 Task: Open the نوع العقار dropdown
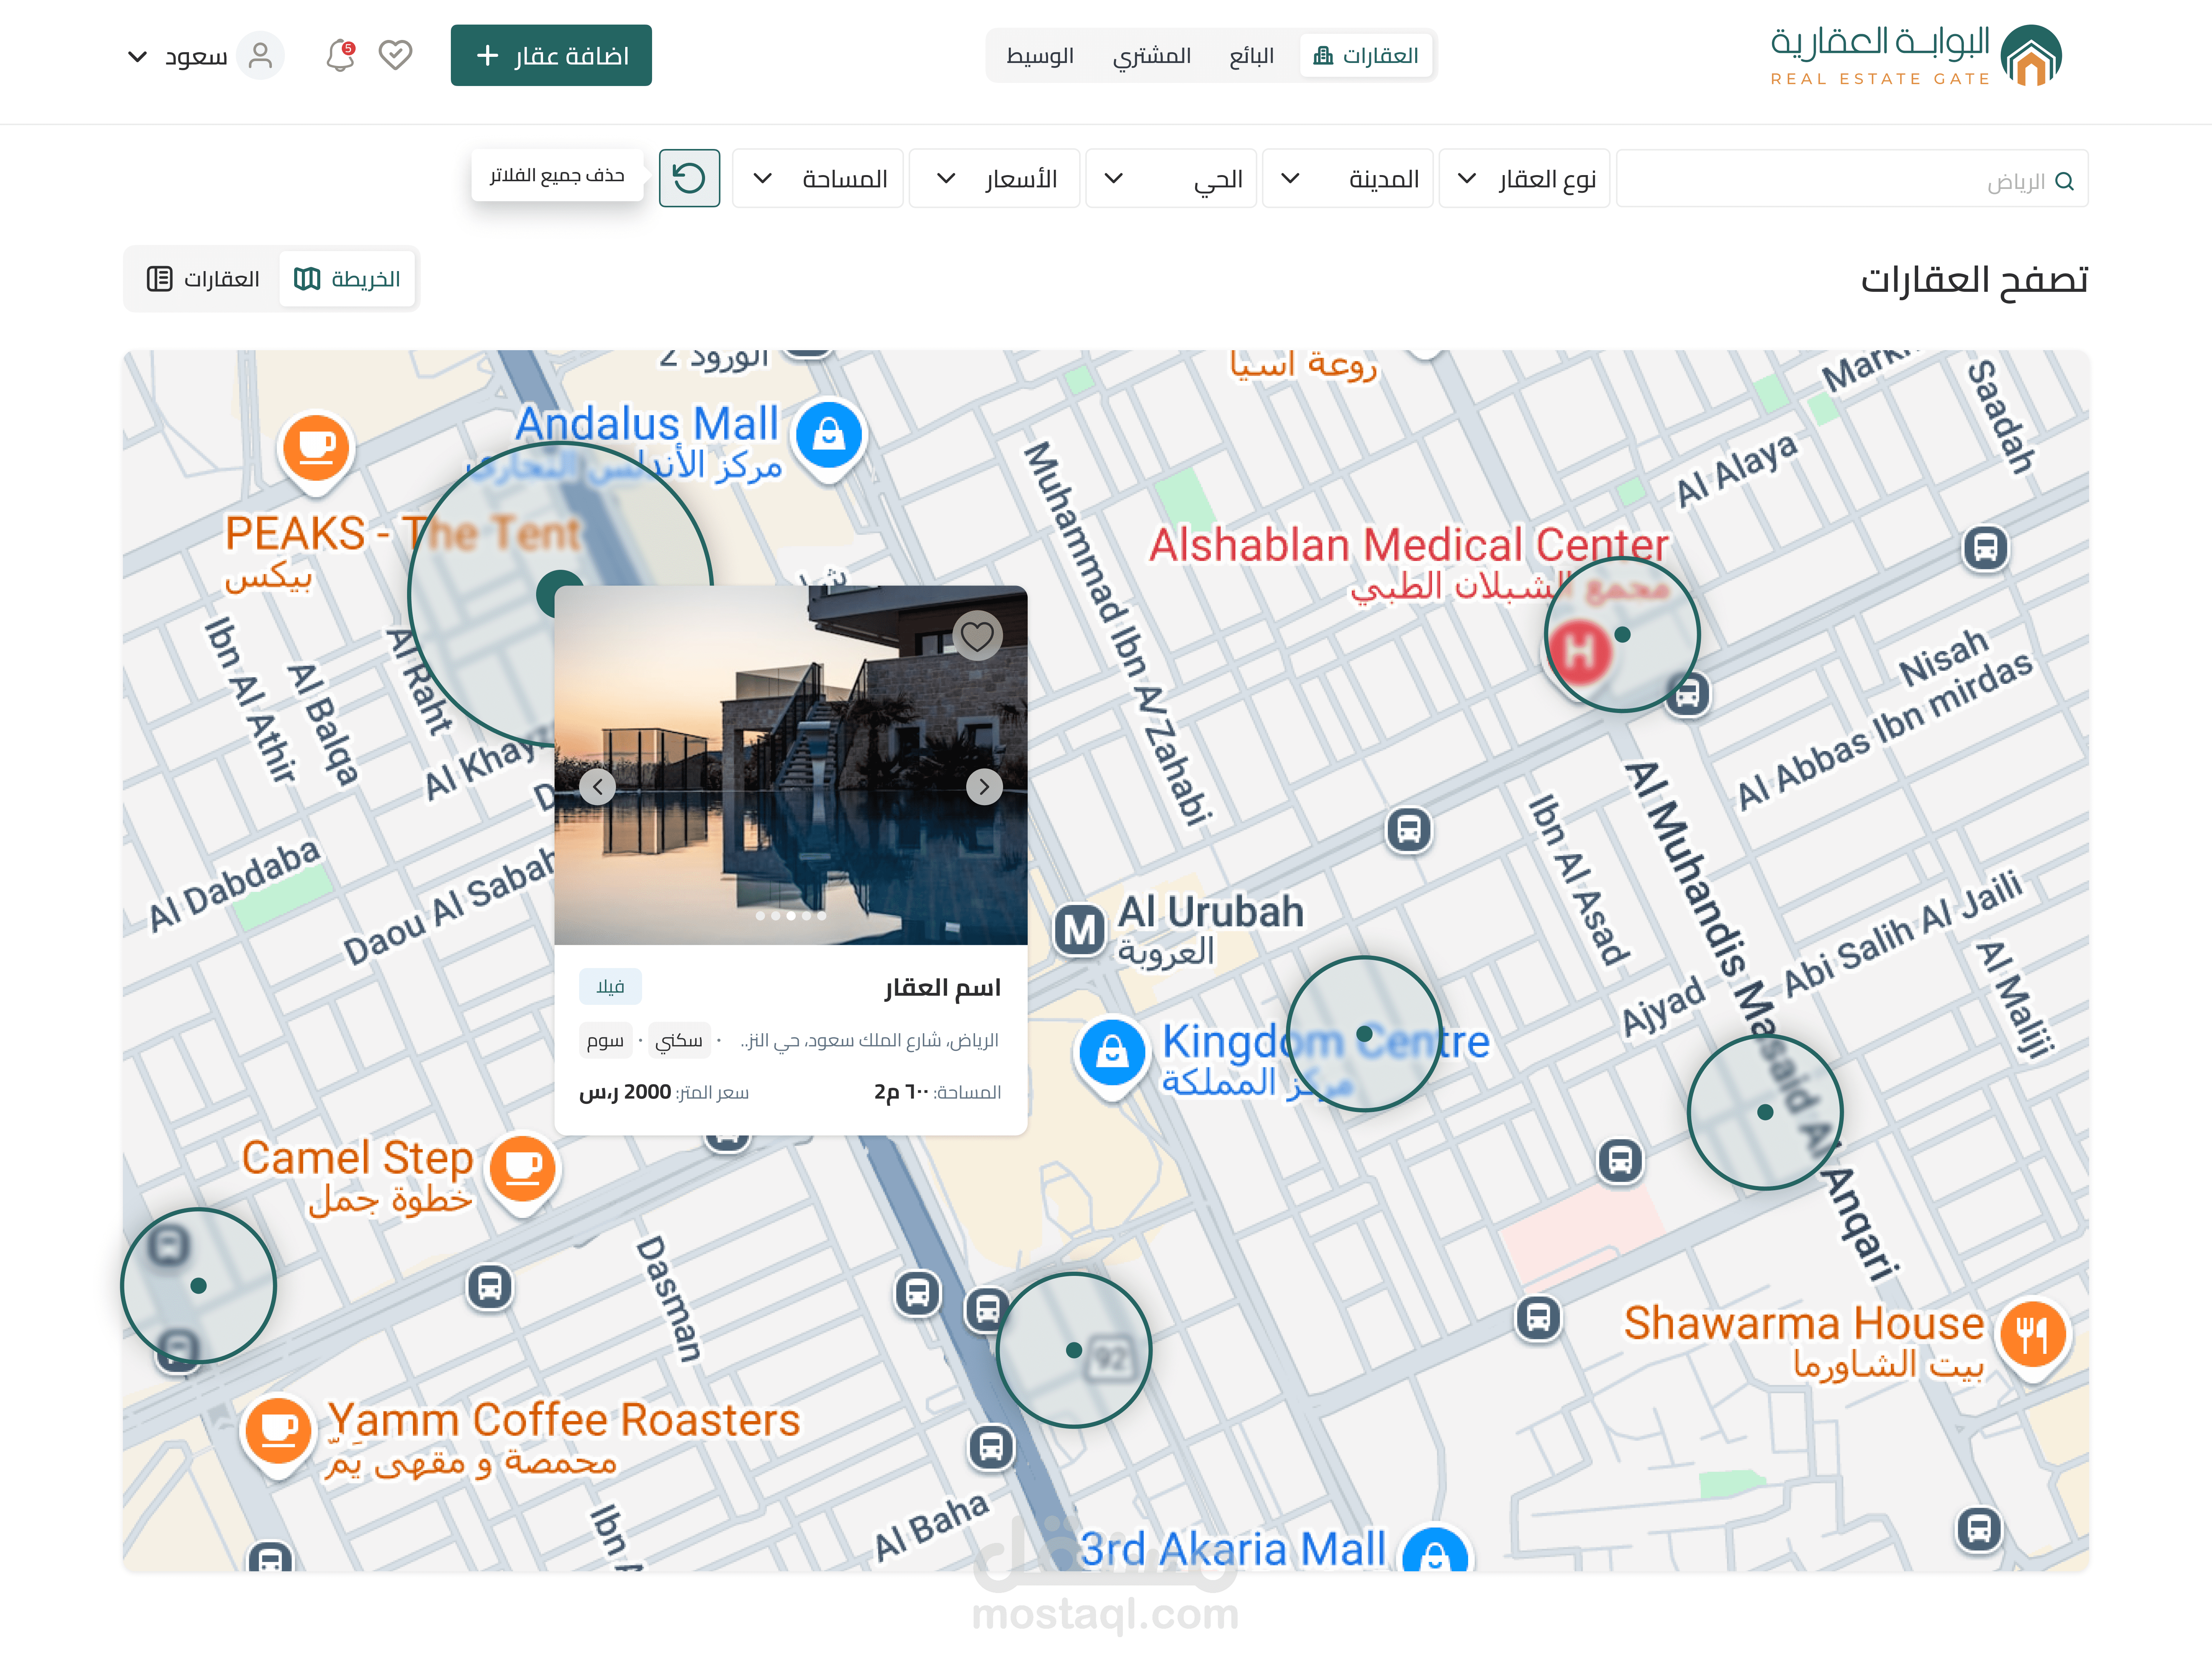1524,179
